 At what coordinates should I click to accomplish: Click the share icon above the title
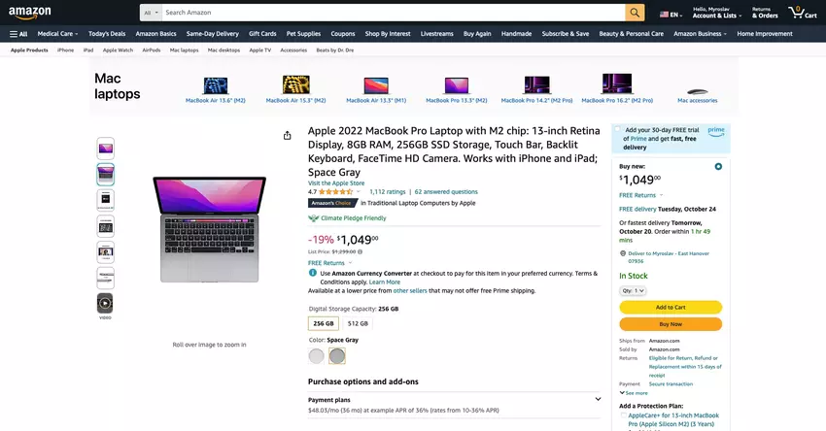[x=288, y=135]
